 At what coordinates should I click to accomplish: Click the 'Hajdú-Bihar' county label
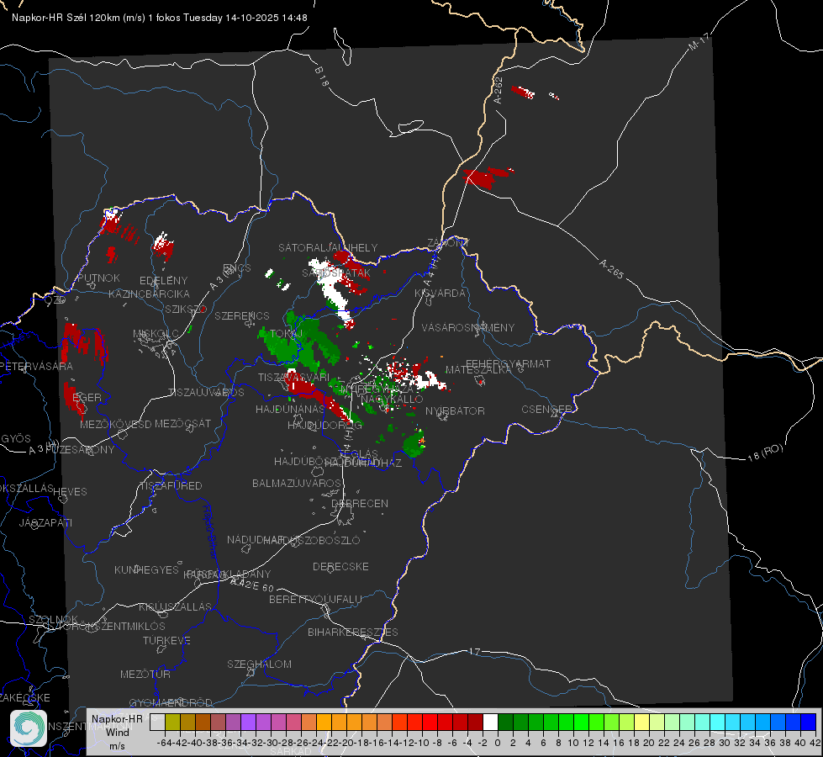pos(210,531)
